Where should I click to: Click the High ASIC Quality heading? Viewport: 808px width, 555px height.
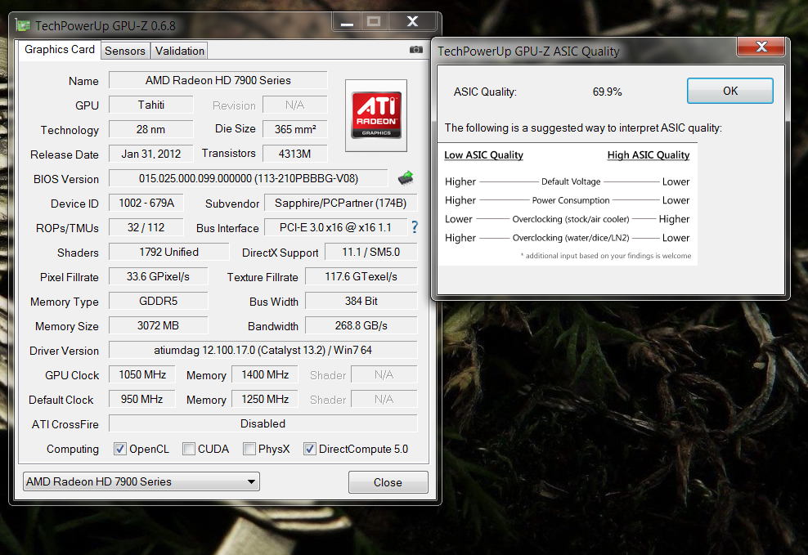[x=649, y=155]
